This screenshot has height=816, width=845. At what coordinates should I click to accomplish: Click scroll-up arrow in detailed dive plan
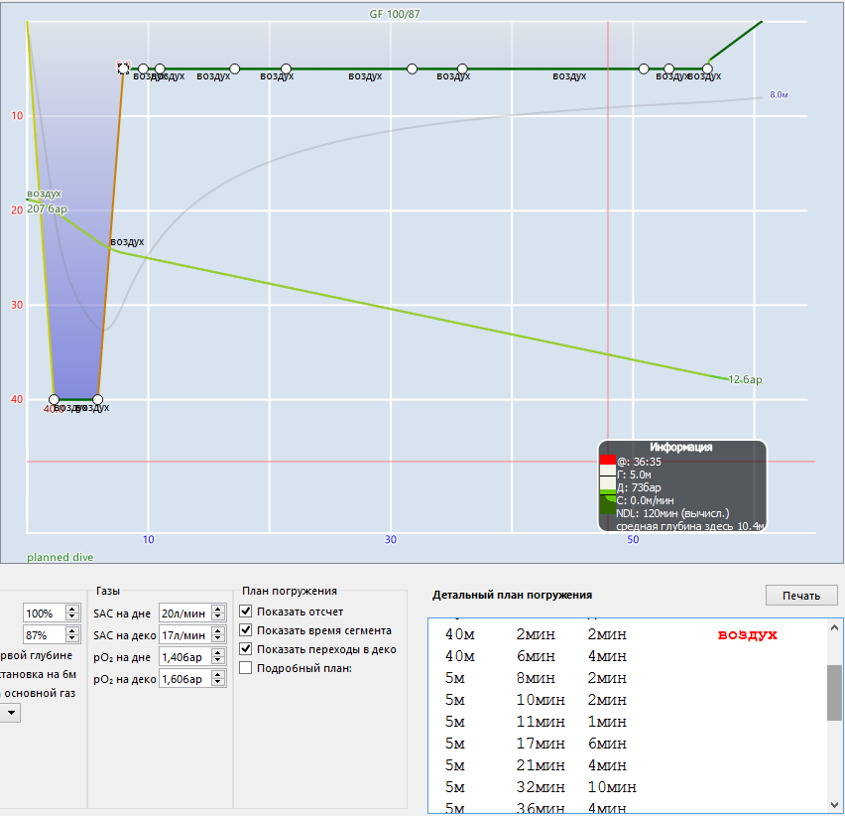[x=835, y=628]
